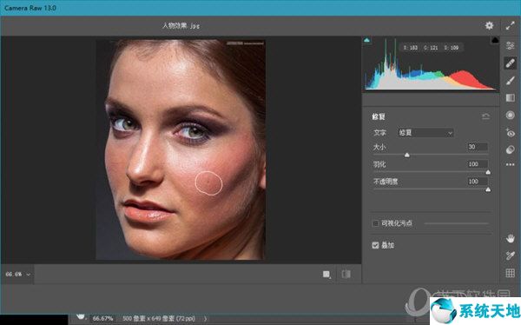Reset the healing panel with undo arrow icon
Viewport: 521px width, 325px height.
[485, 116]
